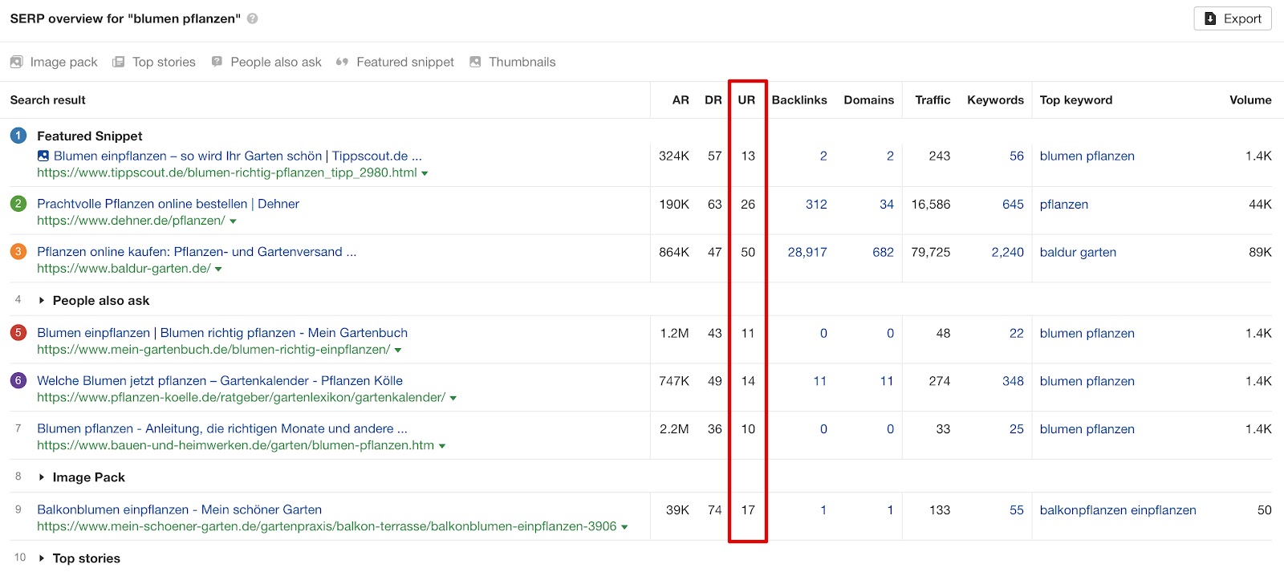Click the Export button
Image resolution: width=1284 pixels, height=572 pixels.
[1232, 18]
